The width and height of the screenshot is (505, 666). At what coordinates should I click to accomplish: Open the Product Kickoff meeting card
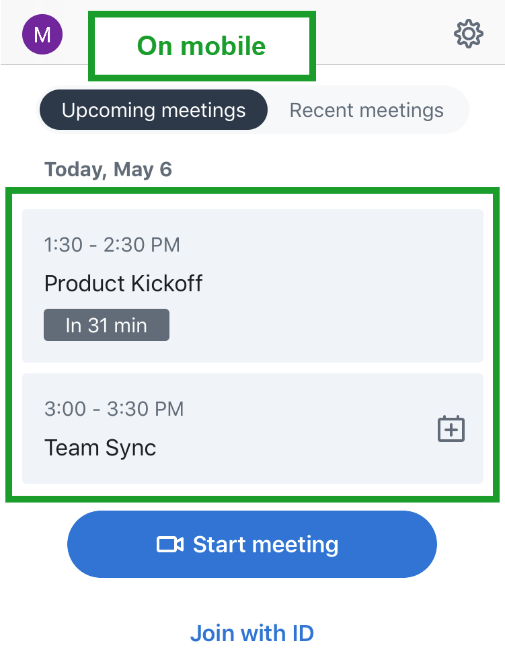click(x=253, y=285)
